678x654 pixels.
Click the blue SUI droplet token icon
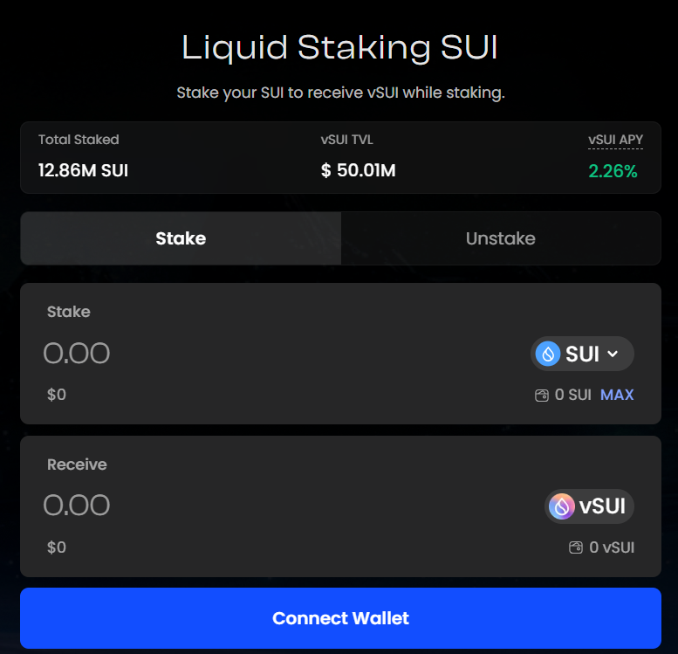tap(548, 354)
